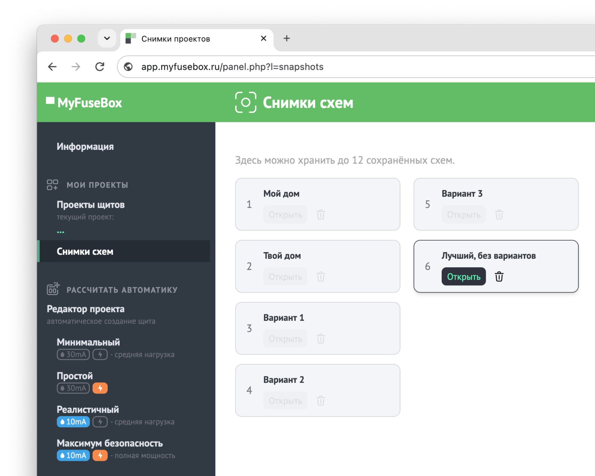Click the green dots under "текущий проект"
This screenshot has width=595, height=476.
60,232
